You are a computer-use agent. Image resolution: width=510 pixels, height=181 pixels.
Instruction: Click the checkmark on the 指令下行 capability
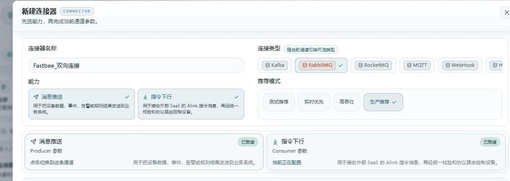236,97
